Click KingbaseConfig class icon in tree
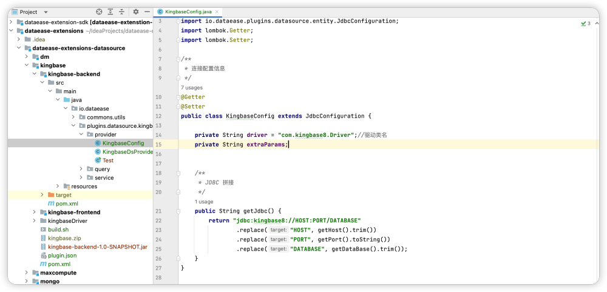Viewport: 607px width, 292px height. (x=98, y=143)
